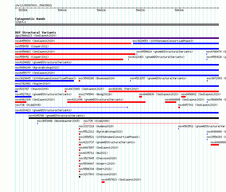Select the red nsv6457302 variant marker

pyautogui.click(x=179, y=107)
